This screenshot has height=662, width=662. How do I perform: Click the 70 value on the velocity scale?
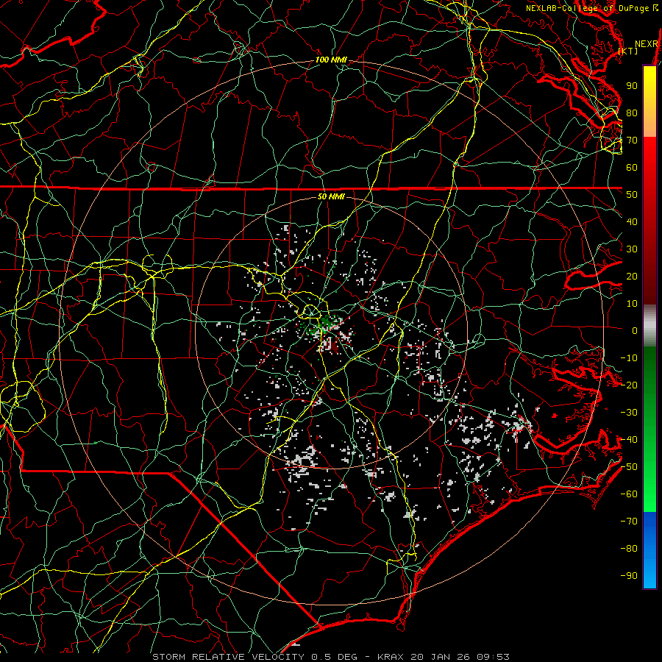[632, 140]
